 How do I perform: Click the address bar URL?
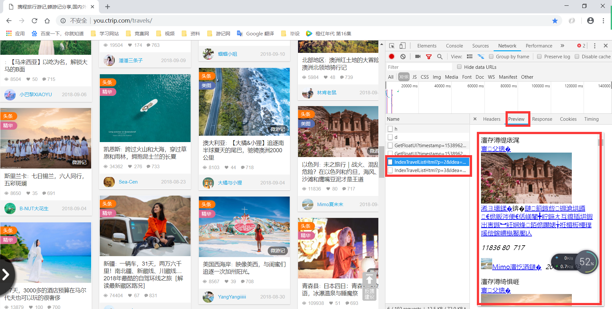[123, 21]
